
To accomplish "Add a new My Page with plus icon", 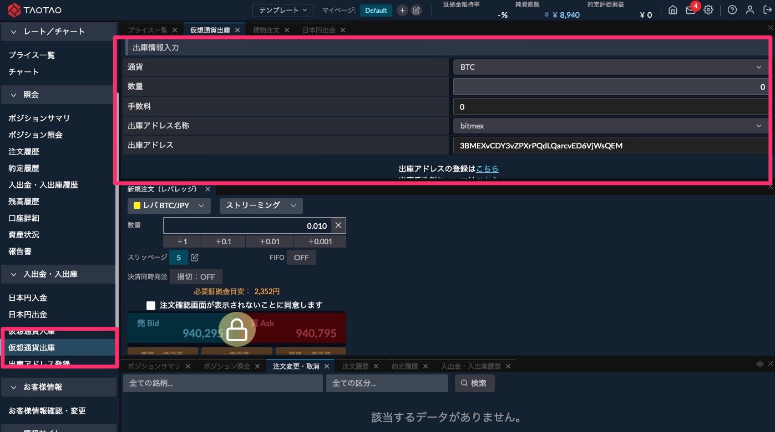I will [x=403, y=11].
